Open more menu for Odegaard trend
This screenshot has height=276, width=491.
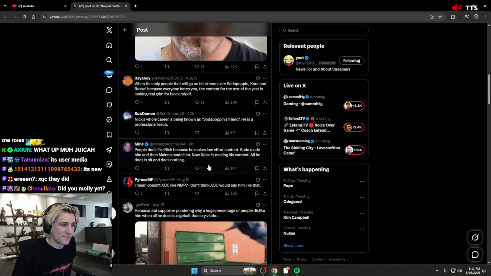tap(362, 197)
